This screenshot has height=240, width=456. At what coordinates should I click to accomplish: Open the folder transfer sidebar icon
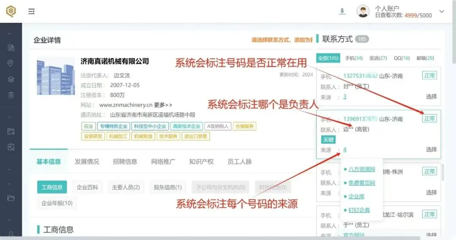point(11,131)
